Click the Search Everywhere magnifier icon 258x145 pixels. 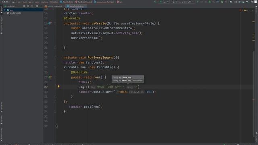[252, 2]
